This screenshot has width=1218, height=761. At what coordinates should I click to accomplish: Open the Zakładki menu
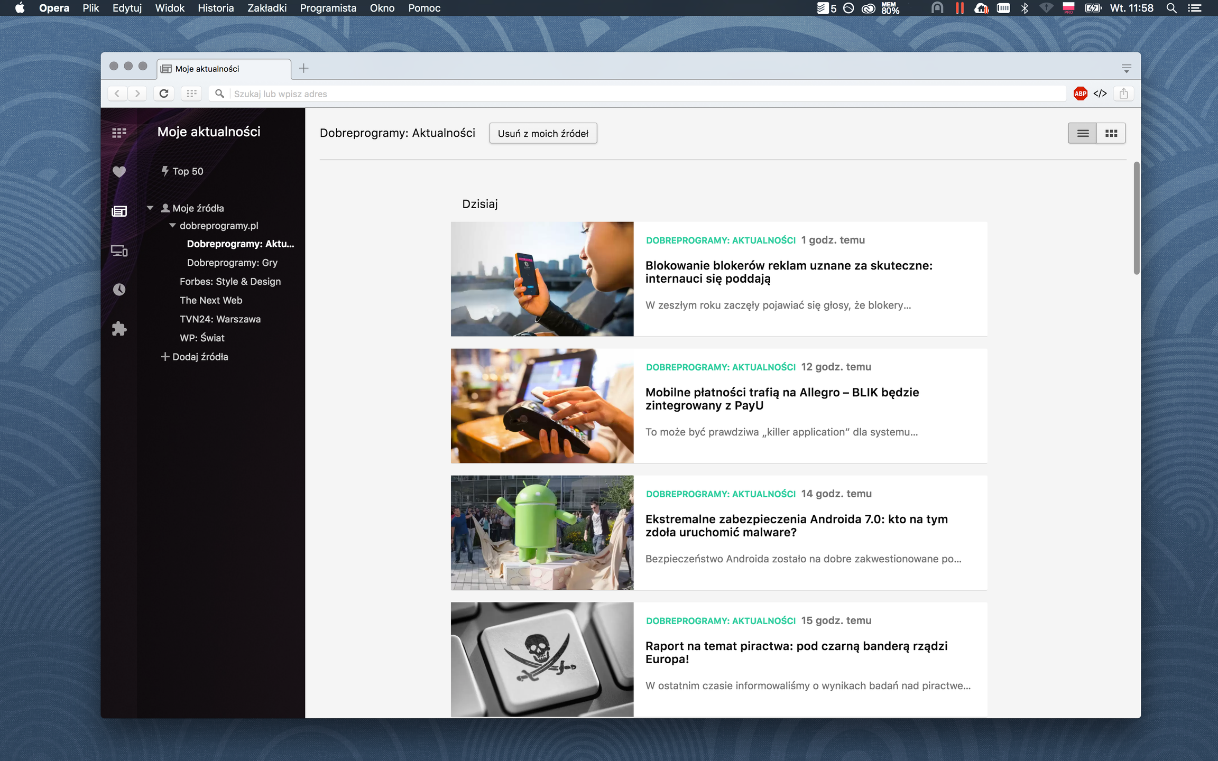pos(266,8)
